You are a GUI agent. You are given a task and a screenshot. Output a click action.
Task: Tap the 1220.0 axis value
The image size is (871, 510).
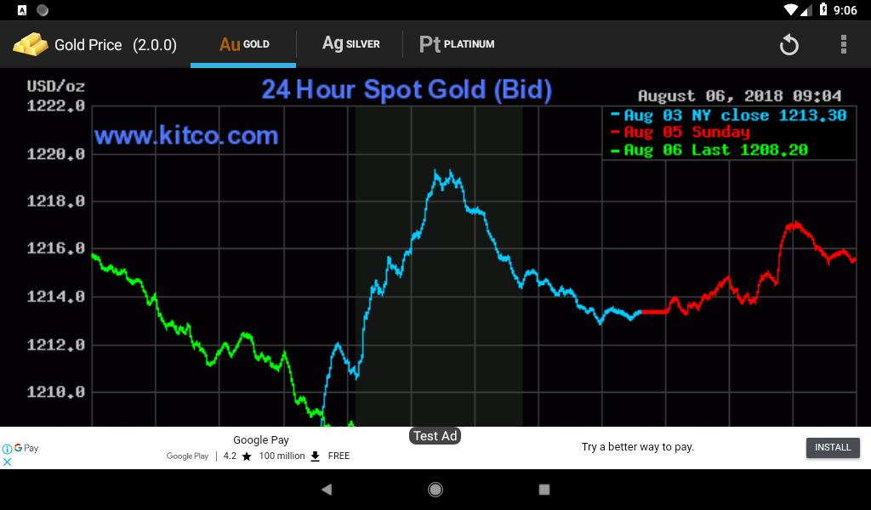pyautogui.click(x=55, y=153)
